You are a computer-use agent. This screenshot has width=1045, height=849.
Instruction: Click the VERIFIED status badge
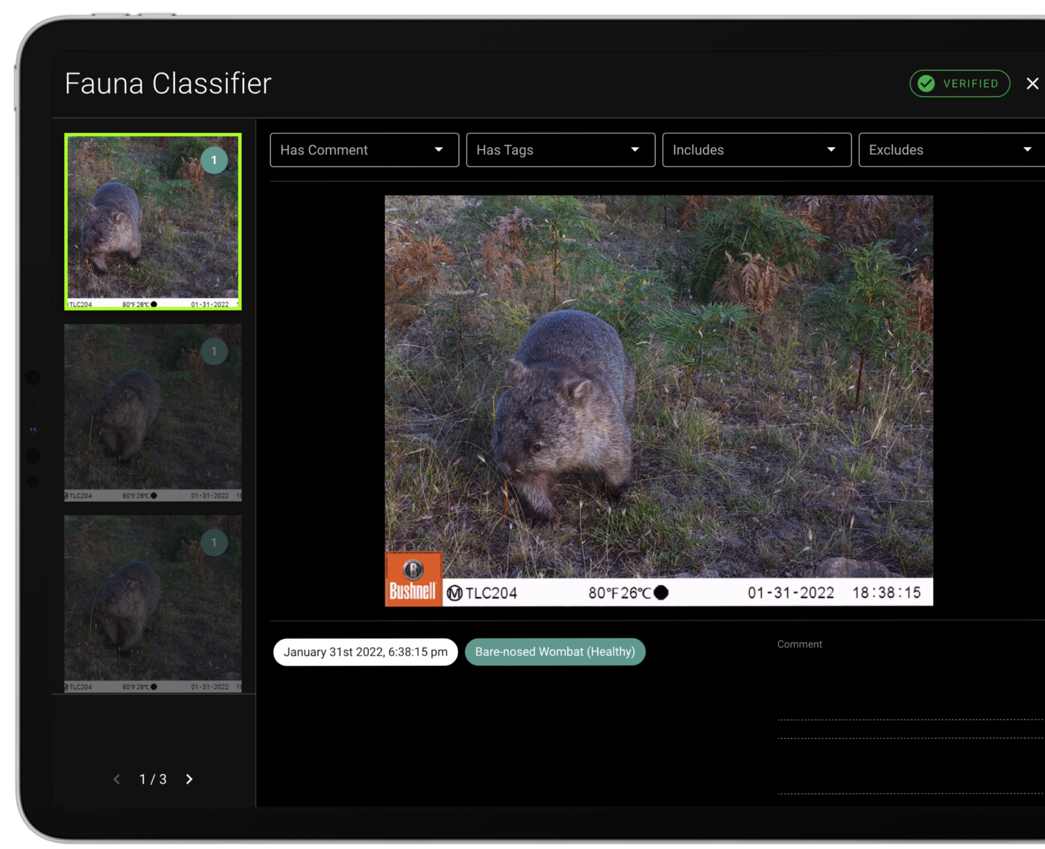pyautogui.click(x=959, y=84)
